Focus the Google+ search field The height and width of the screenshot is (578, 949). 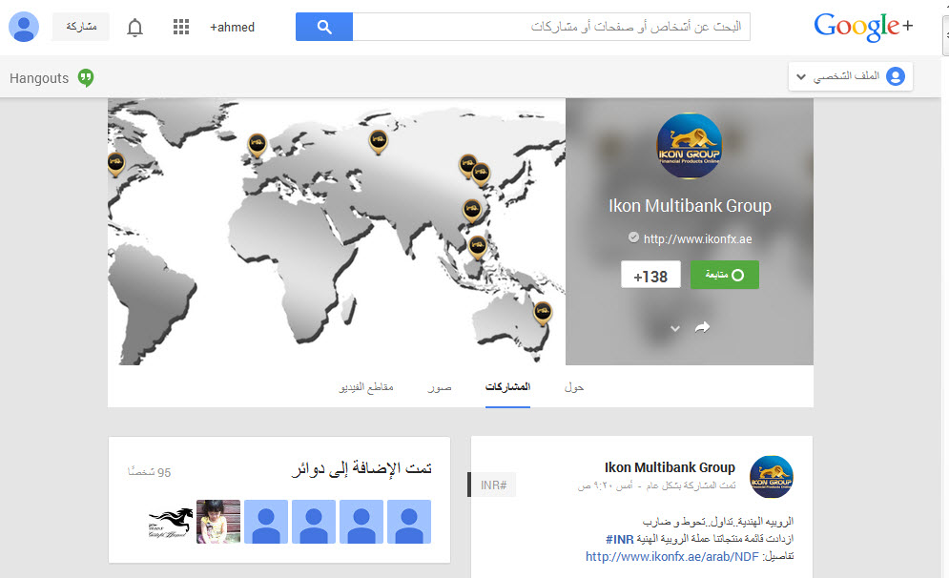tap(550, 27)
